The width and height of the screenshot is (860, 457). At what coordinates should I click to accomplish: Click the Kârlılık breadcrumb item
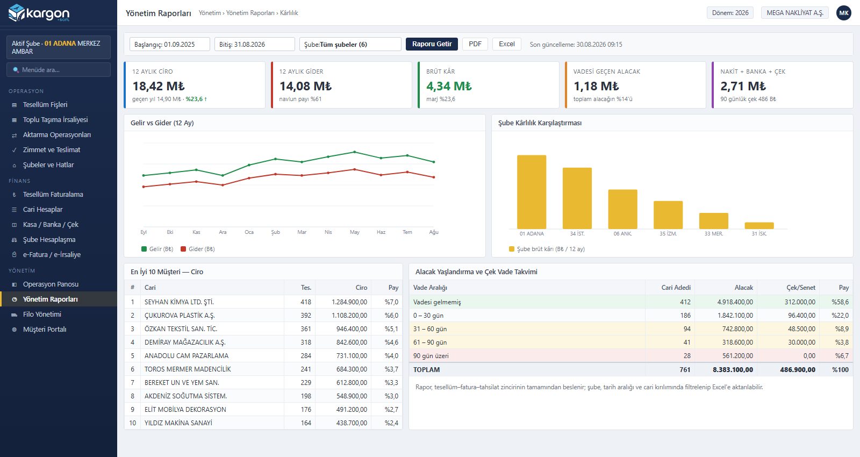point(289,13)
